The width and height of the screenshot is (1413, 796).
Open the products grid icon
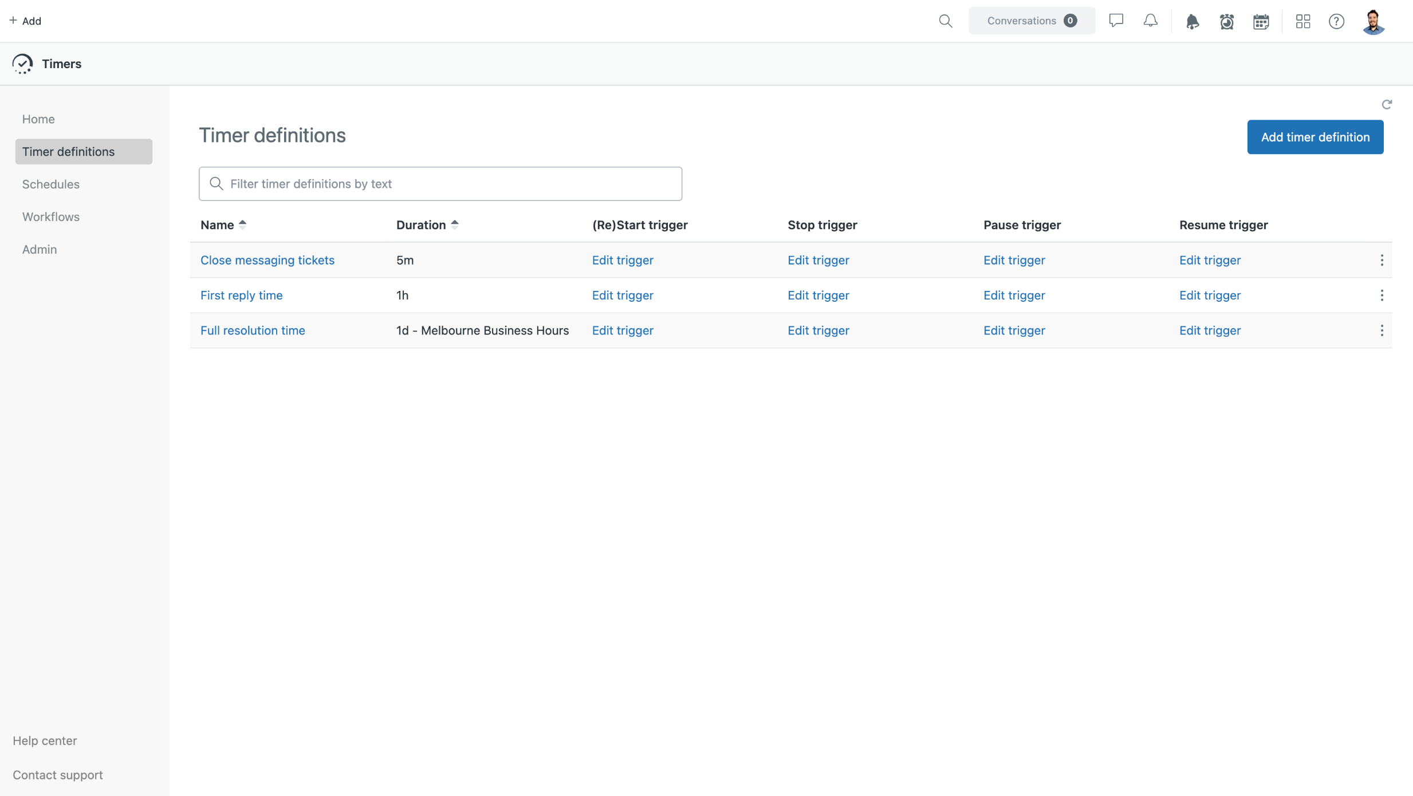coord(1303,21)
